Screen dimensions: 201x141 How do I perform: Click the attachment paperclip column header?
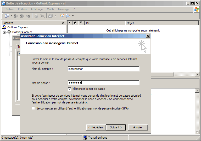[75, 23]
